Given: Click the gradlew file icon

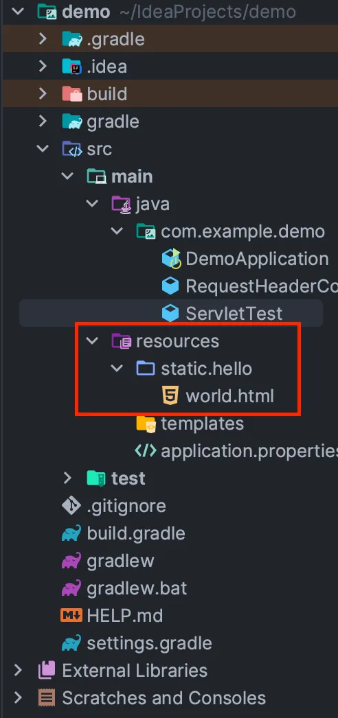Looking at the screenshot, I should click(71, 561).
